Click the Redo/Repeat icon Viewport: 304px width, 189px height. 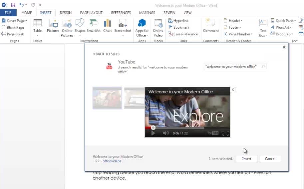[33, 5]
